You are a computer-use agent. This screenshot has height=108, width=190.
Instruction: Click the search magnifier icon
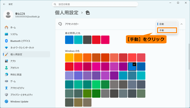55,4
